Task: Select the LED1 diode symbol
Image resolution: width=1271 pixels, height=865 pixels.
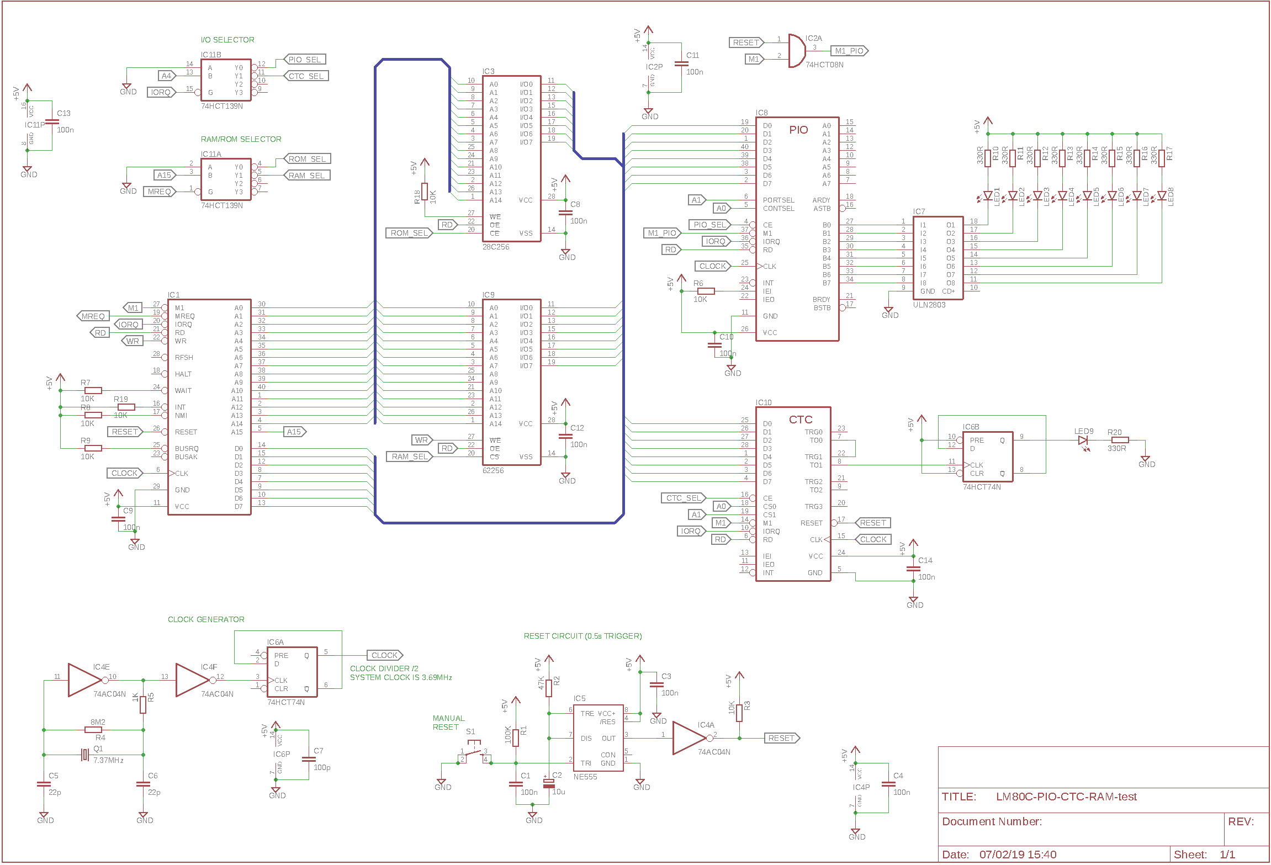Action: point(988,195)
